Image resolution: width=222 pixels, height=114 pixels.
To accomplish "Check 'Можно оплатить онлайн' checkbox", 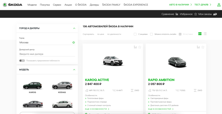I will 151,34.
